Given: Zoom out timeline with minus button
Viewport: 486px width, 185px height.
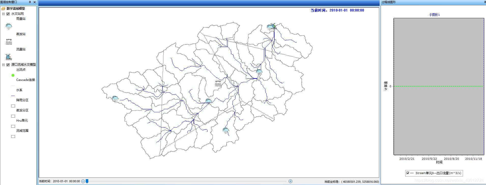Looking at the screenshot, I should [x=83, y=181].
